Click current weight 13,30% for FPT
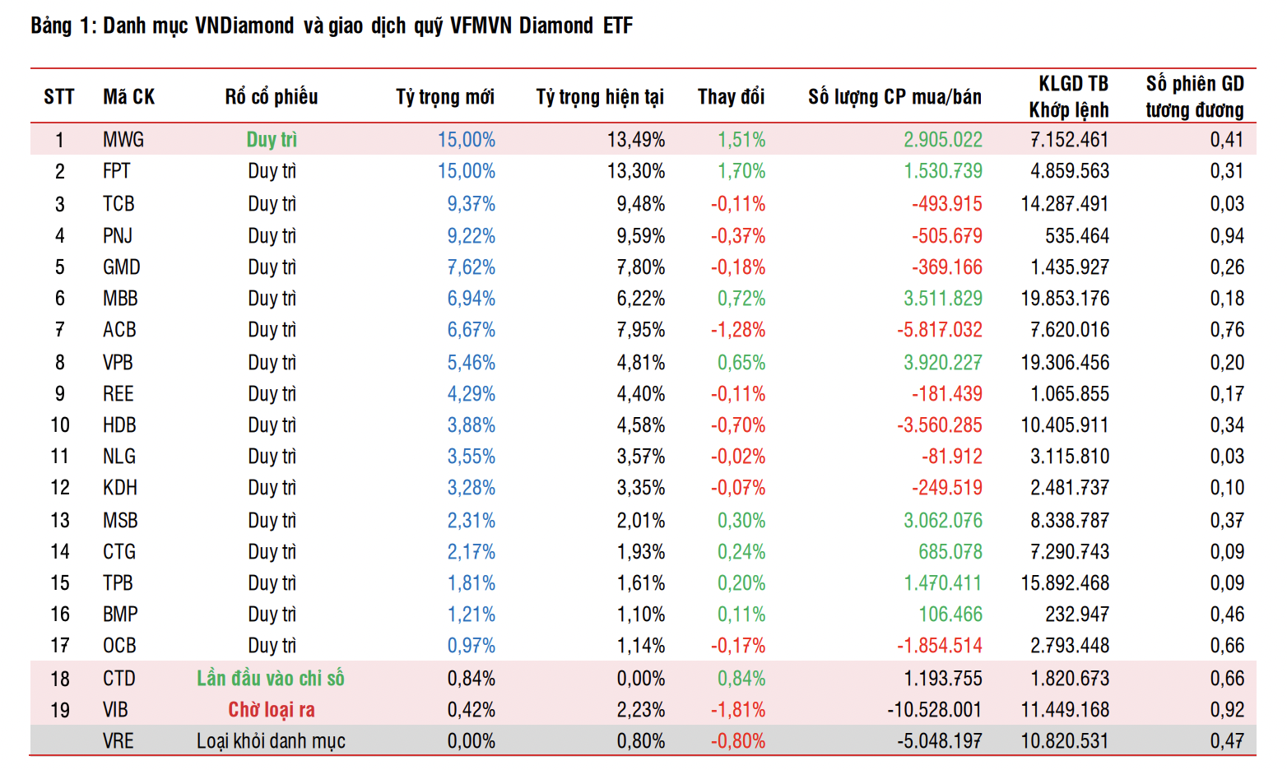This screenshot has height=770, width=1287. tap(636, 171)
